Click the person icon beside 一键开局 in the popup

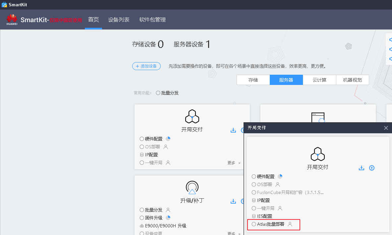(x=280, y=208)
